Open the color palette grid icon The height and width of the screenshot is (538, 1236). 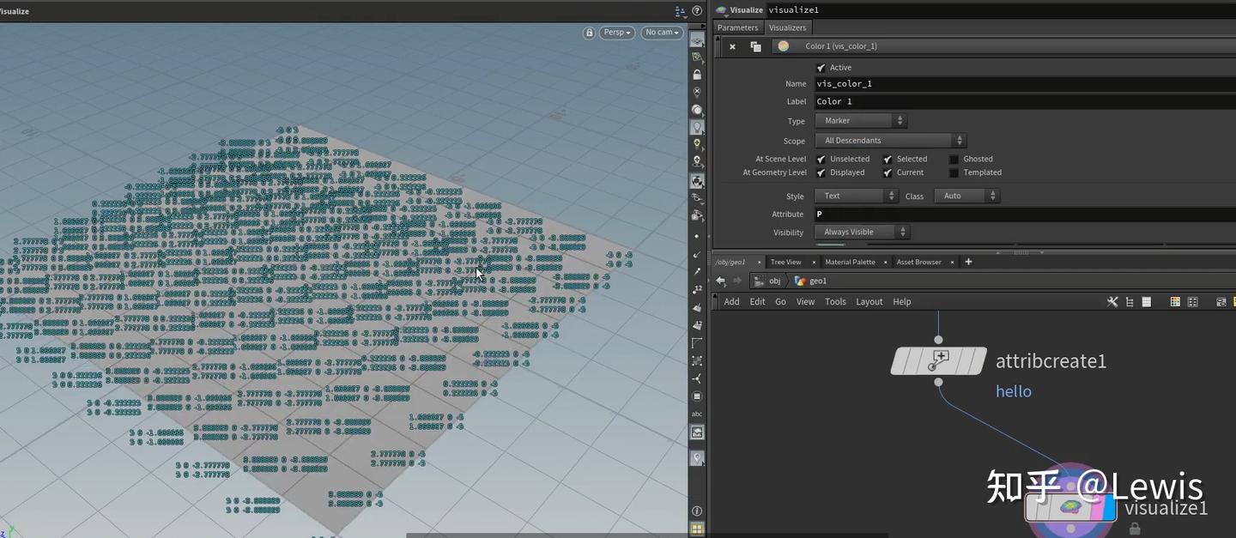(1175, 302)
